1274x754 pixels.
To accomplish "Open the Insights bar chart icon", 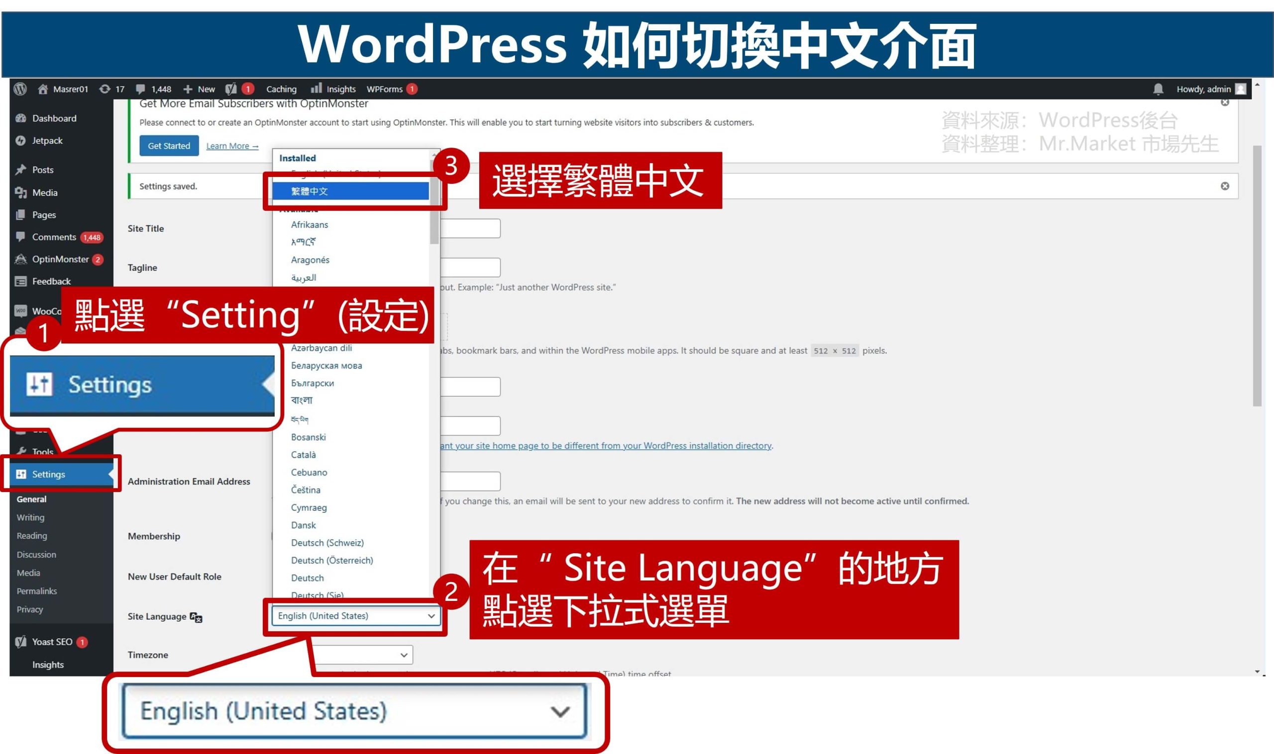I will (x=317, y=88).
